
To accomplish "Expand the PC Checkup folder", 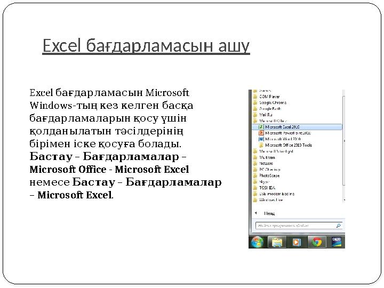I will (x=267, y=170).
